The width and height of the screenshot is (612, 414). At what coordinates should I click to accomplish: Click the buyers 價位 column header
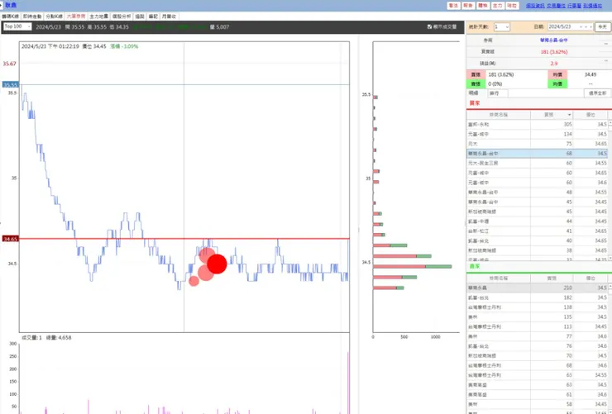pos(590,115)
